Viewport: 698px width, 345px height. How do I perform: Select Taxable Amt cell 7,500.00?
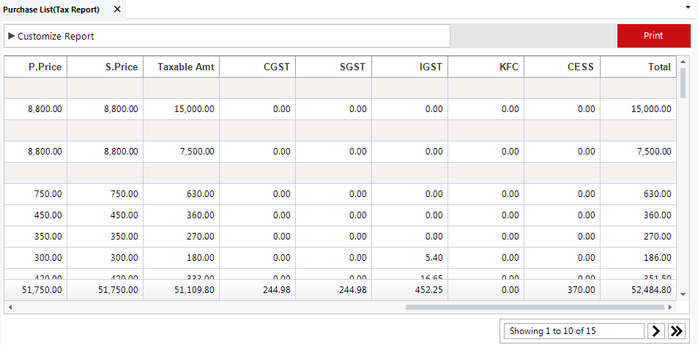tap(181, 152)
